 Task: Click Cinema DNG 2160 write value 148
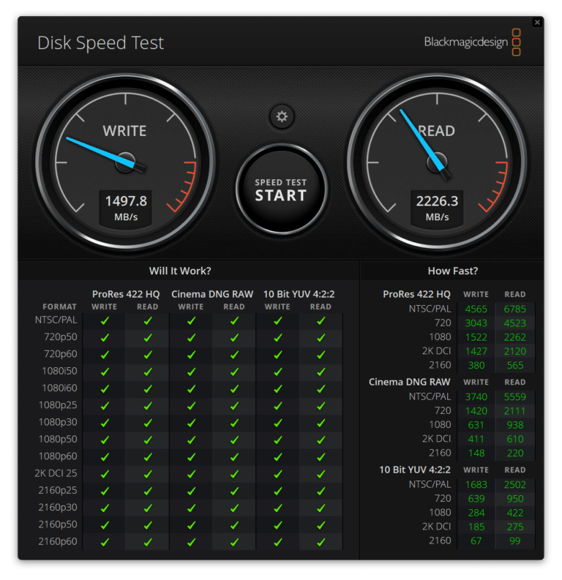[476, 453]
